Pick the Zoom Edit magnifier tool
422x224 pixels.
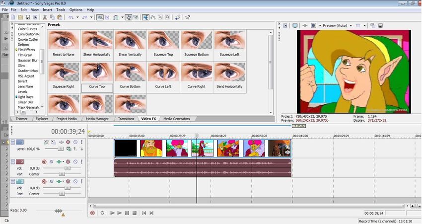168,17
